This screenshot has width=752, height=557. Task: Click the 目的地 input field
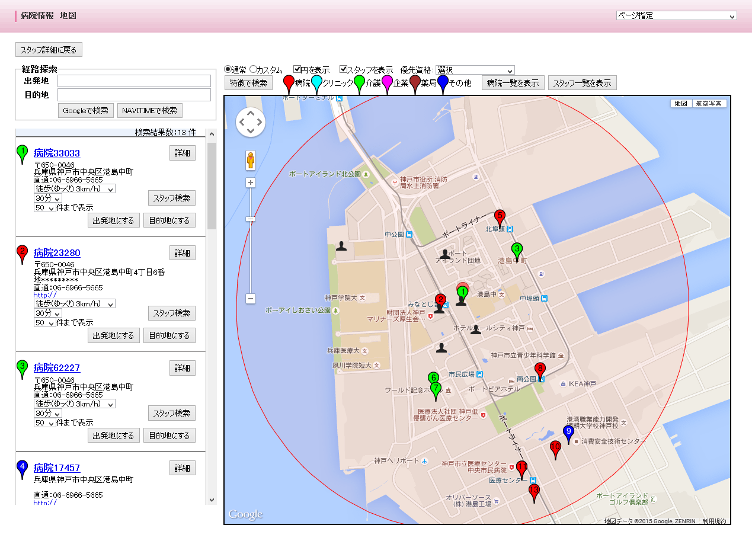tap(134, 95)
